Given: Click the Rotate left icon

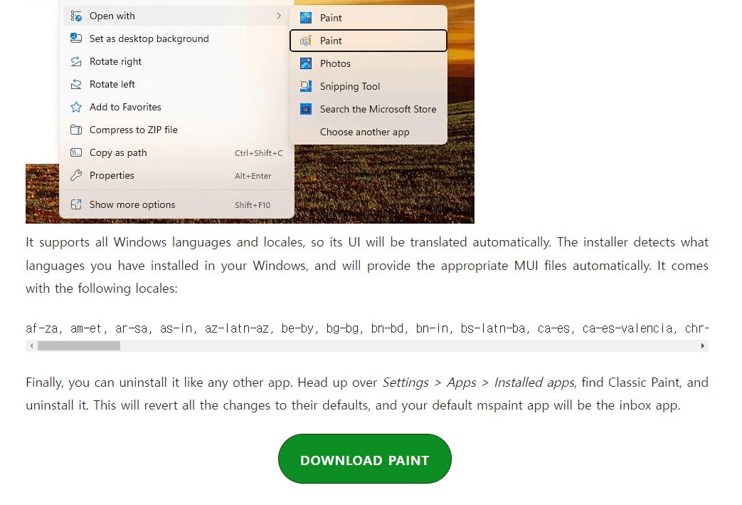Looking at the screenshot, I should 76,84.
